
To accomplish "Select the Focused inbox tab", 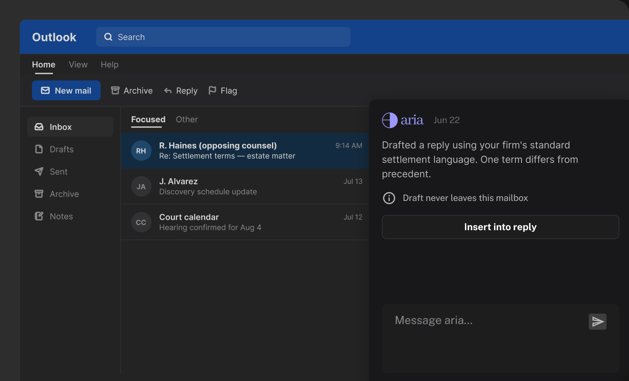I will (148, 120).
